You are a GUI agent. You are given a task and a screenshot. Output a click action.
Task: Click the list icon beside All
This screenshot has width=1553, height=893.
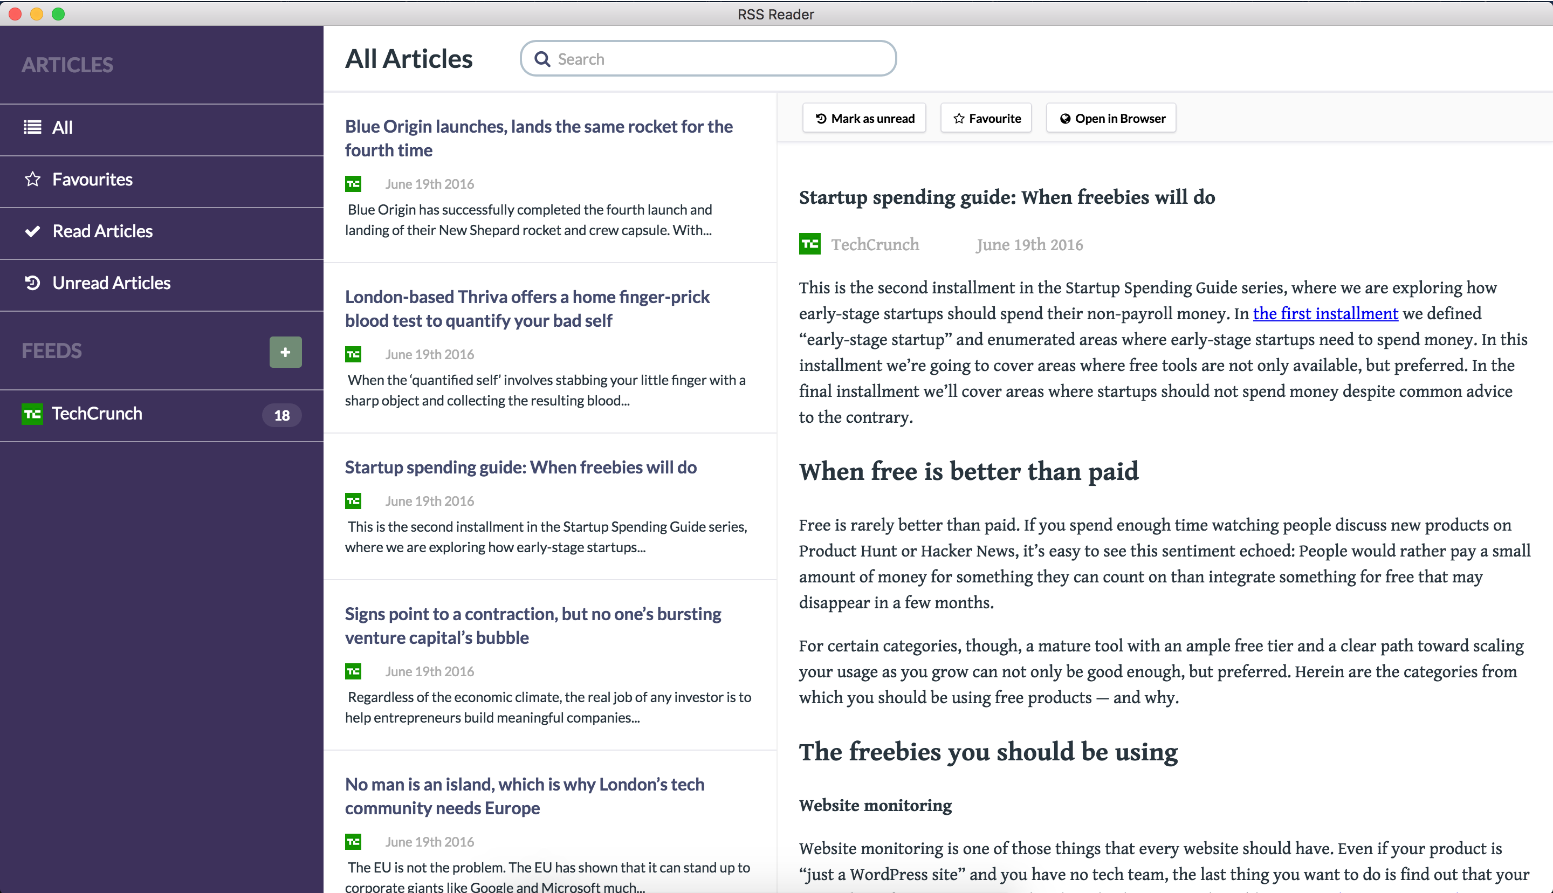tap(32, 127)
